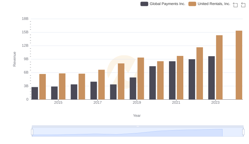Click the 2015 Global Payments bar
Image resolution: width=249 pixels, height=144 pixels.
54,93
